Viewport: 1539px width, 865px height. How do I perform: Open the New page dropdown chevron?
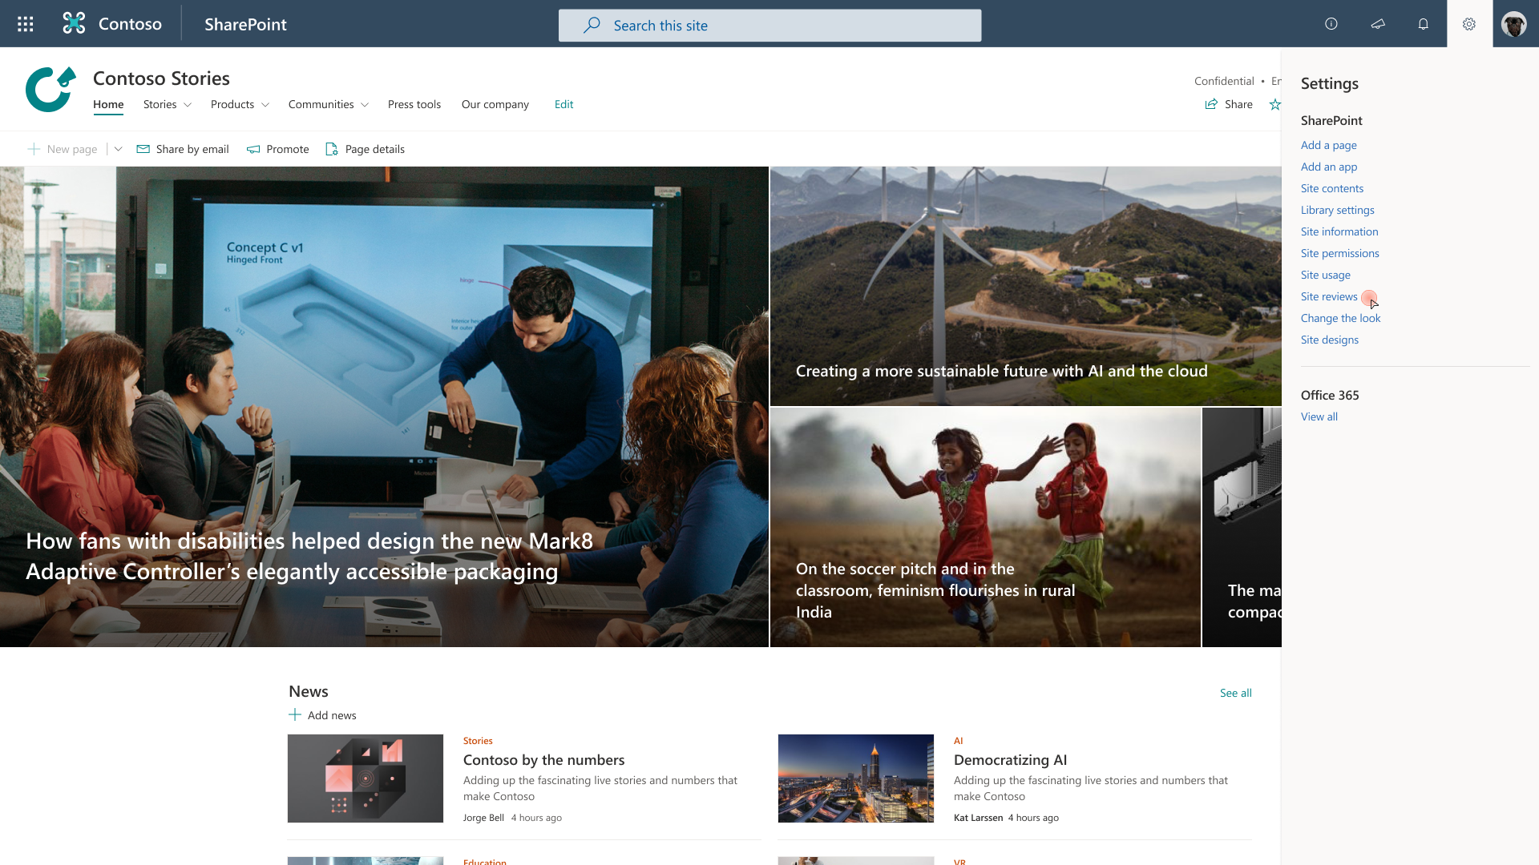click(118, 149)
